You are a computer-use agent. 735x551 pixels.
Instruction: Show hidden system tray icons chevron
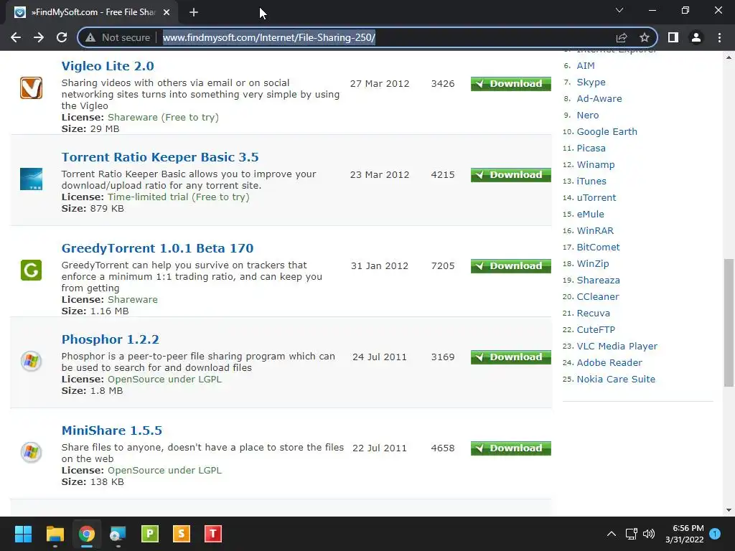coord(612,534)
